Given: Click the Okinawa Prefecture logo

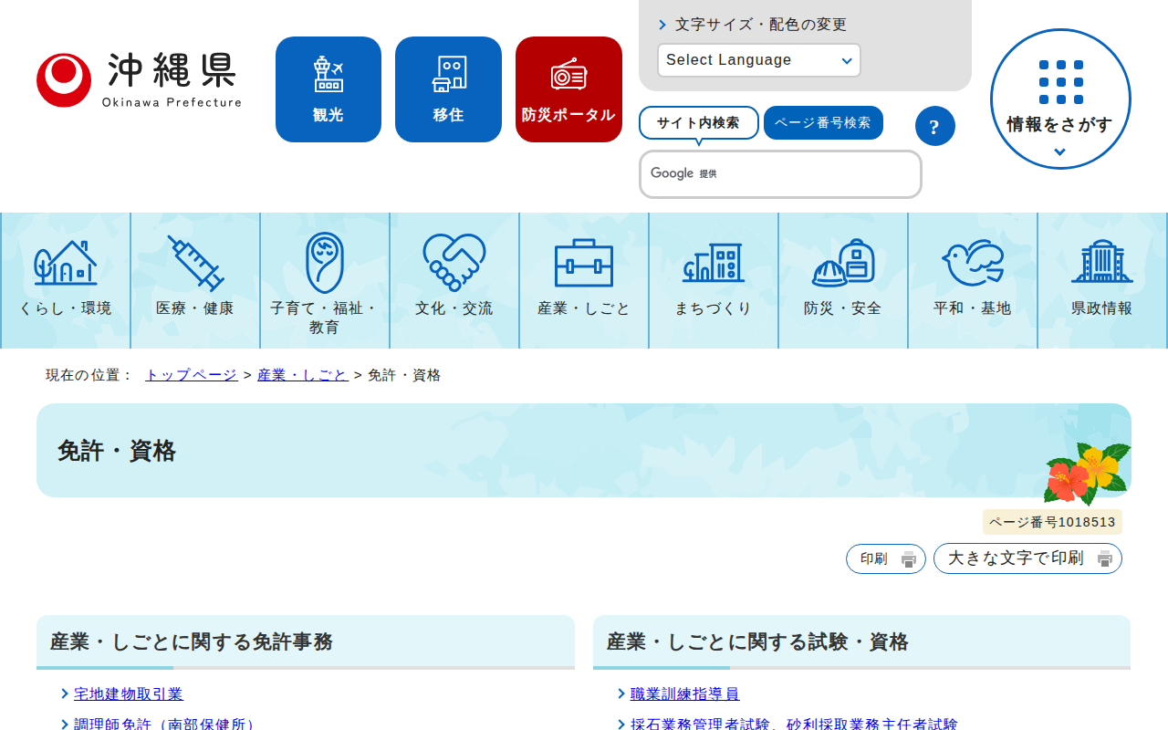Looking at the screenshot, I should pyautogui.click(x=139, y=80).
